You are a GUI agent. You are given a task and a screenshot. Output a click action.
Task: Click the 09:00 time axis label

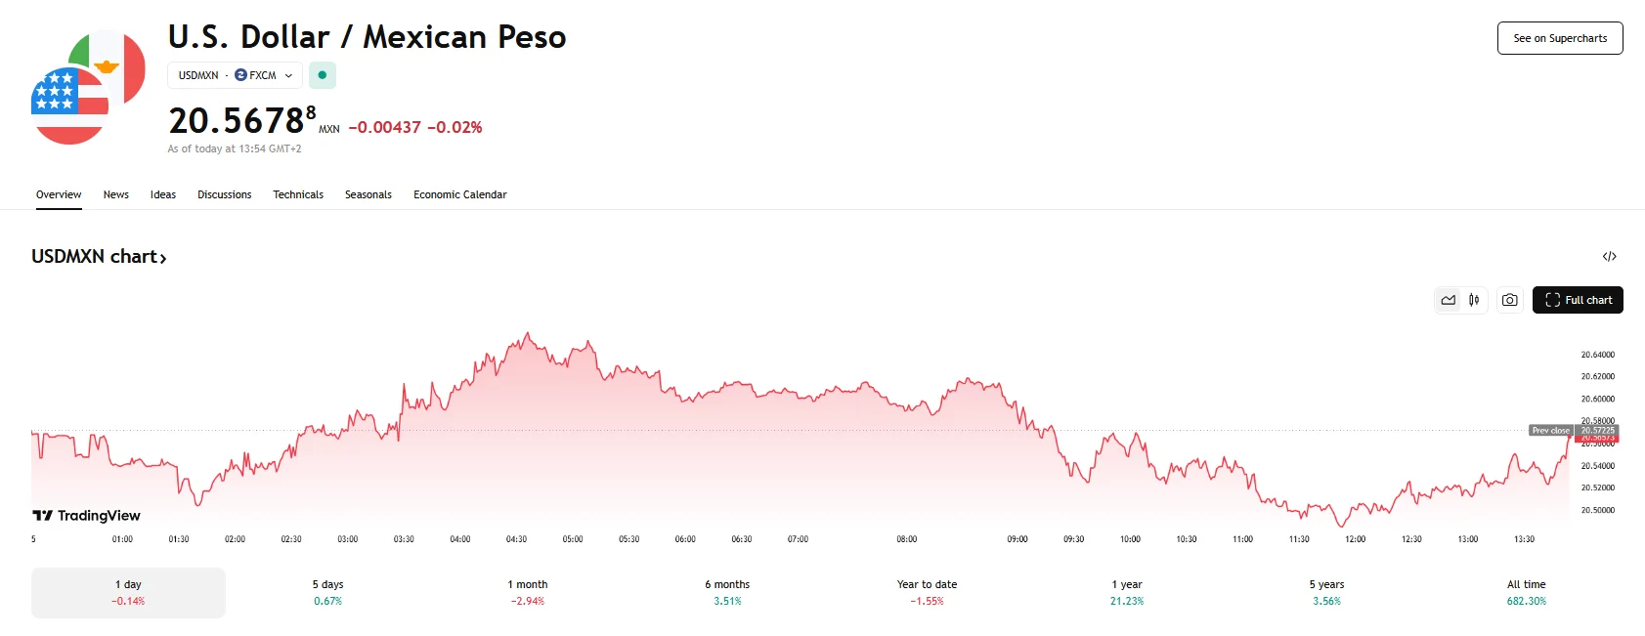(x=1017, y=539)
